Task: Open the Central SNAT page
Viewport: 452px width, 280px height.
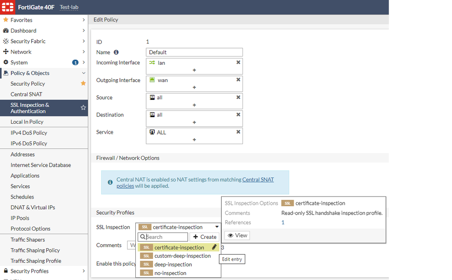Action: pyautogui.click(x=26, y=94)
